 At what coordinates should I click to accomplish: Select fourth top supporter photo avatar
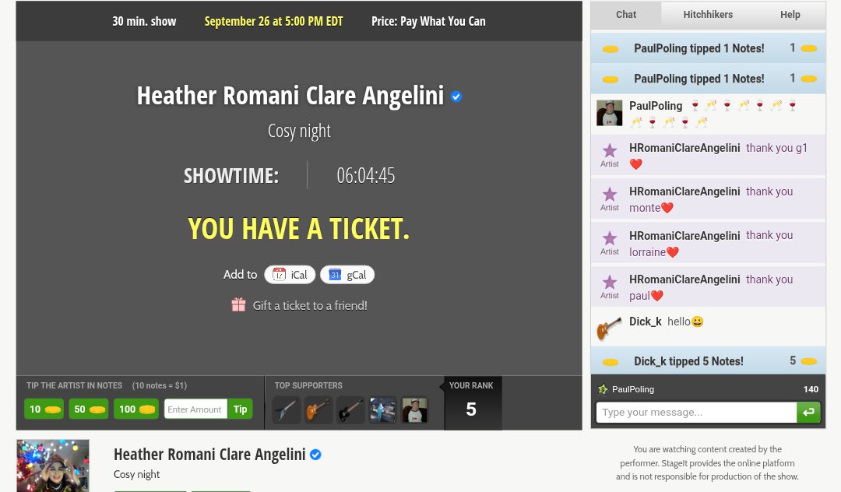pyautogui.click(x=383, y=410)
